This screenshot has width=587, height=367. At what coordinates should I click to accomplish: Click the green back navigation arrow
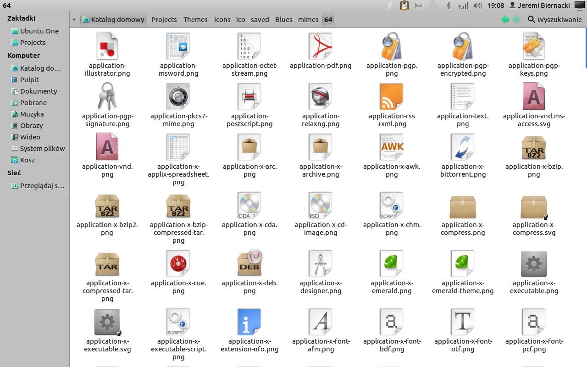pos(505,19)
